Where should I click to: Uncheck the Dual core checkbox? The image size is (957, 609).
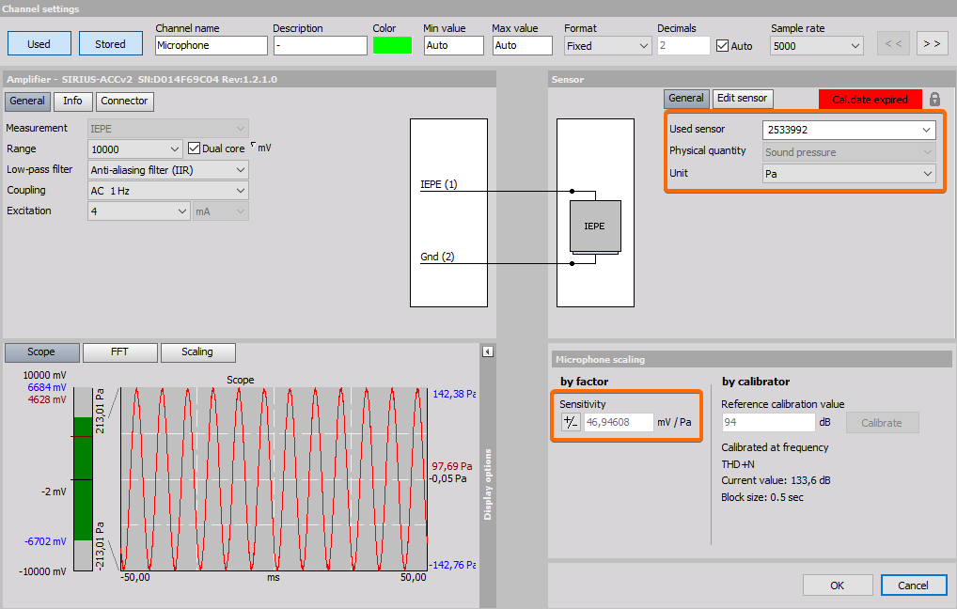[194, 148]
